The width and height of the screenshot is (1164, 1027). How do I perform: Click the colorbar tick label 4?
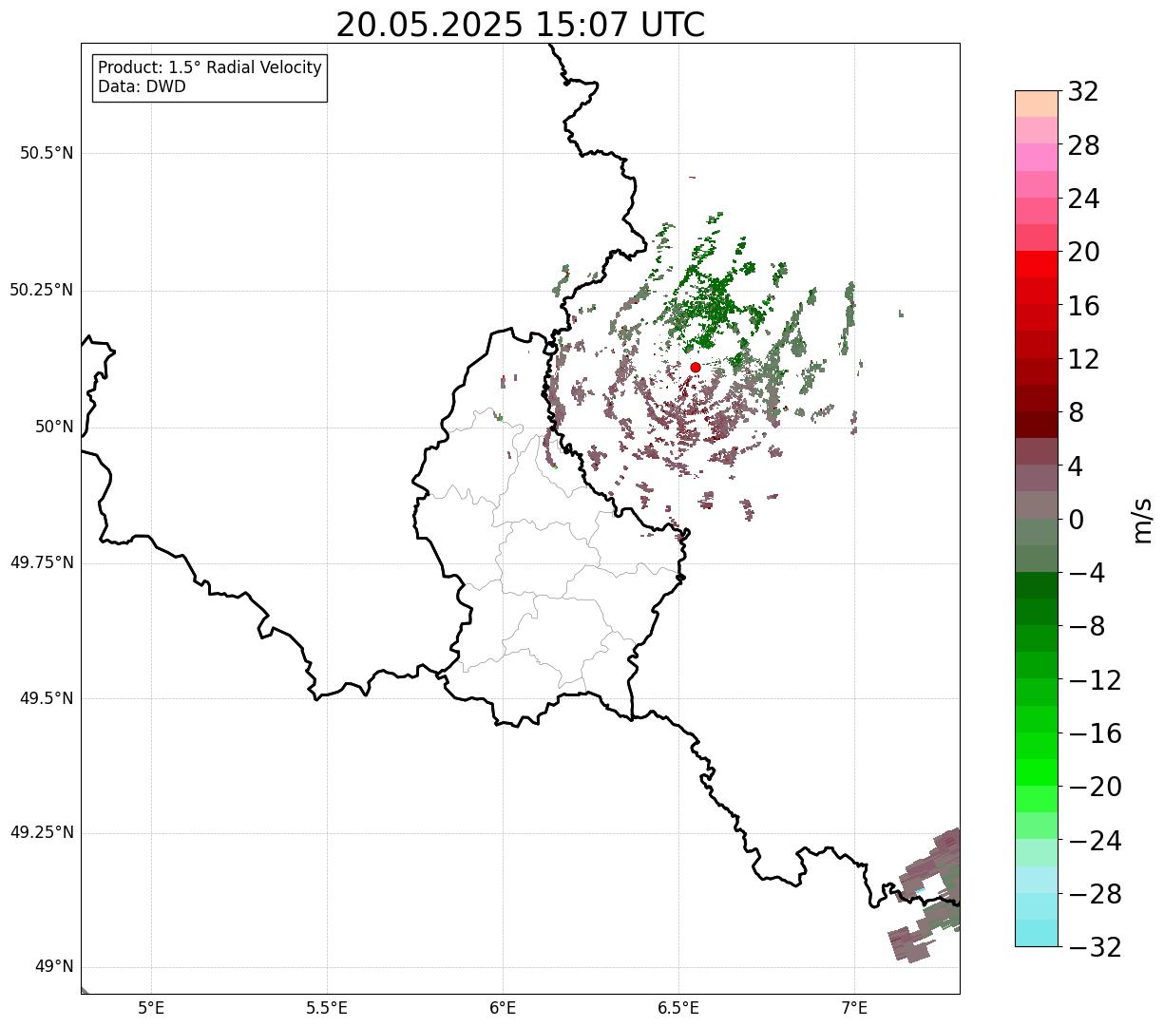coord(1076,466)
